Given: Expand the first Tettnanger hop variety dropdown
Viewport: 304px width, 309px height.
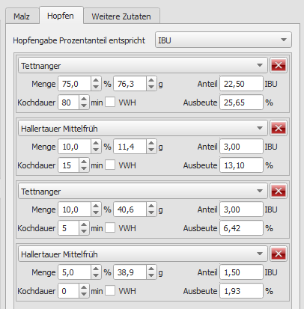Looking at the screenshot, I should 143,66.
